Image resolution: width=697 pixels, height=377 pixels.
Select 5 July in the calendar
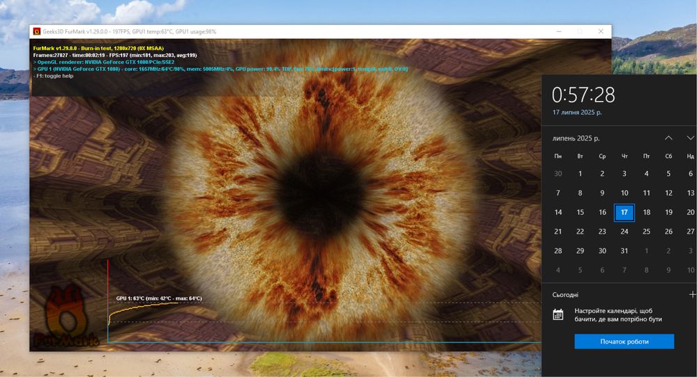click(x=668, y=174)
